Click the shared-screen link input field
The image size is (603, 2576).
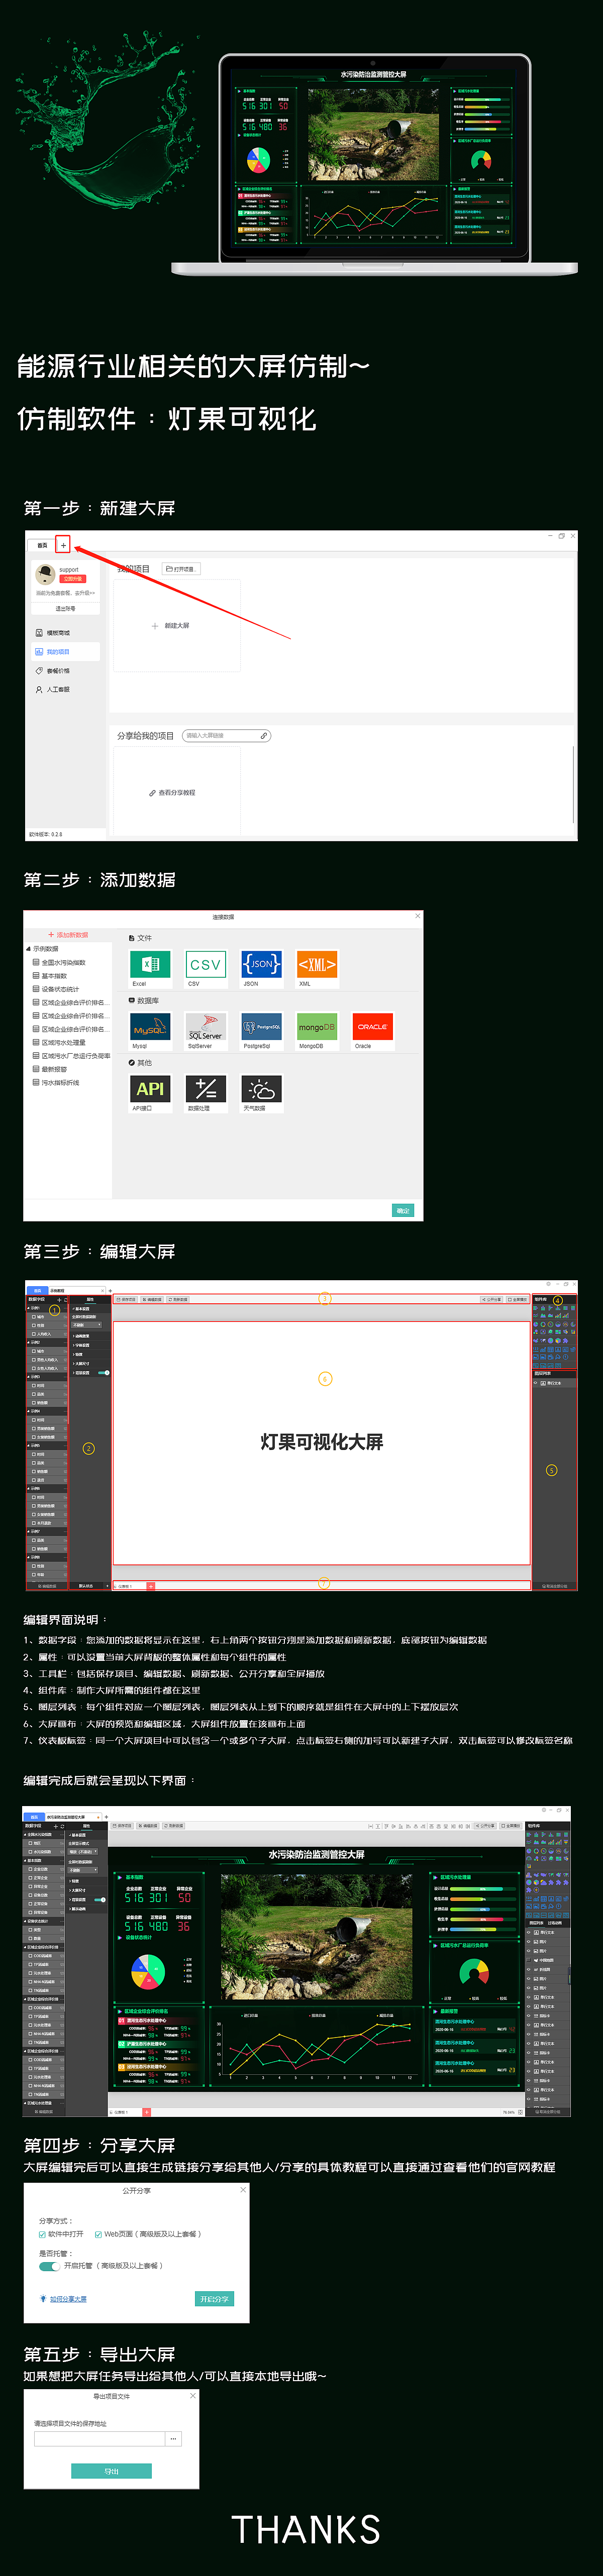(x=226, y=736)
